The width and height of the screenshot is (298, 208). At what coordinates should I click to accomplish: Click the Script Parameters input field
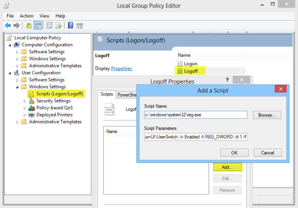coord(195,136)
